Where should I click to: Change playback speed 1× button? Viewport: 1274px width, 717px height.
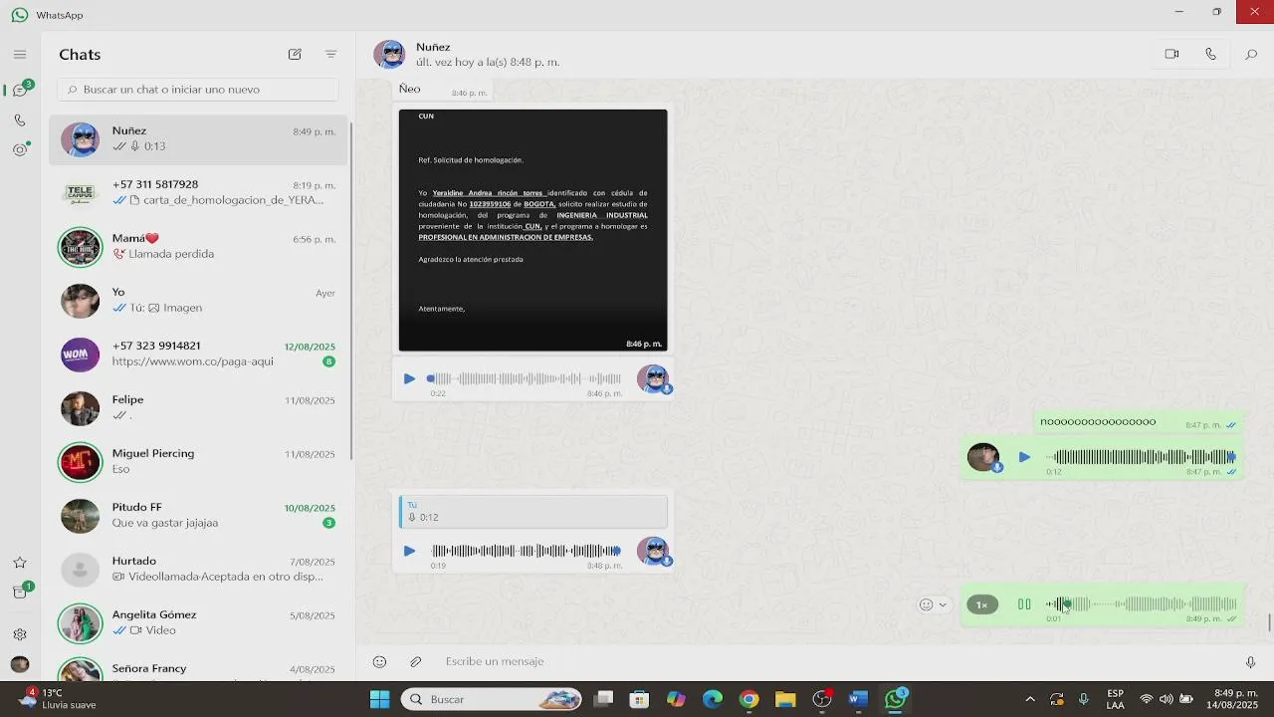pyautogui.click(x=981, y=604)
